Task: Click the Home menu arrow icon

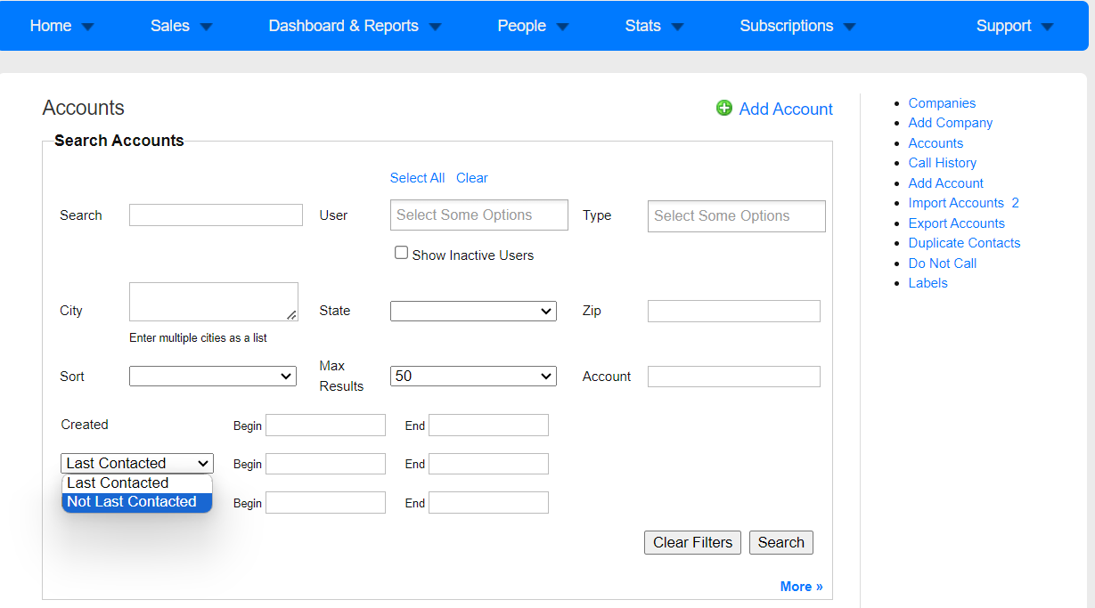Action: (87, 27)
